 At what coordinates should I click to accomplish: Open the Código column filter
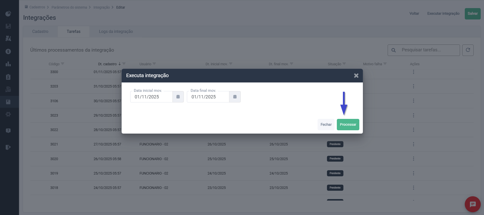(x=62, y=64)
